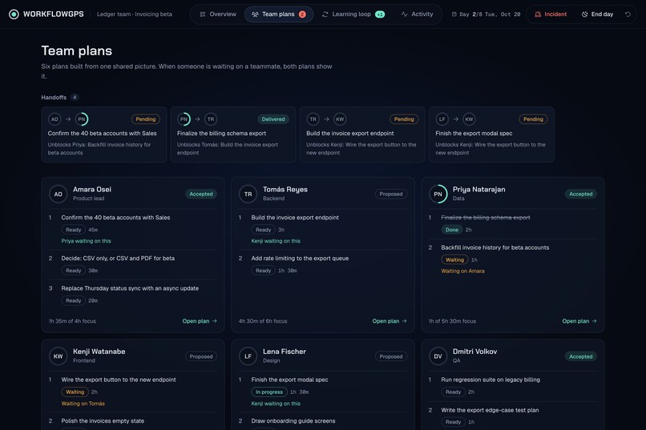This screenshot has width=646, height=430.
Task: Select task 'Wire the export button to the new endpoint' in Kenji's card
Action: [119, 380]
